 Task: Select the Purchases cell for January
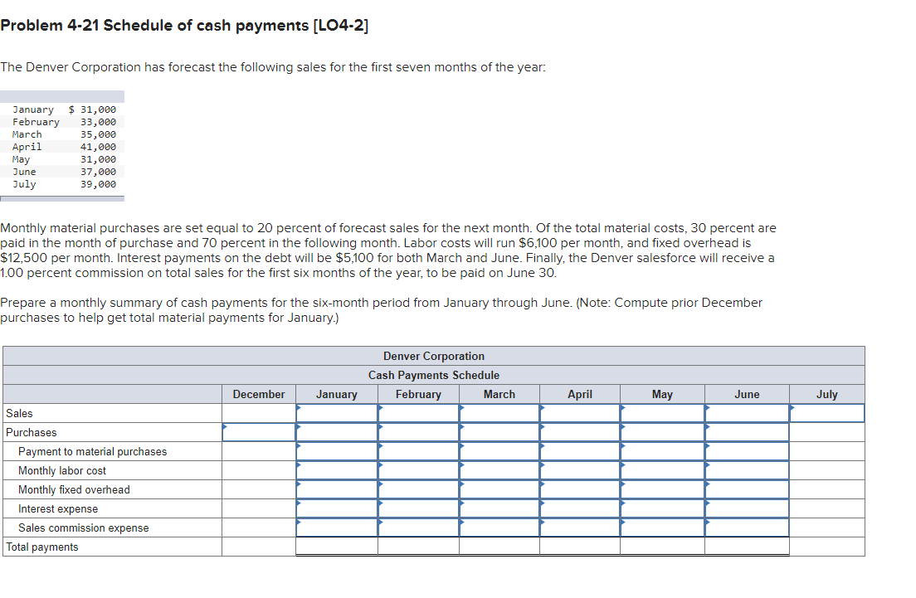pos(337,432)
